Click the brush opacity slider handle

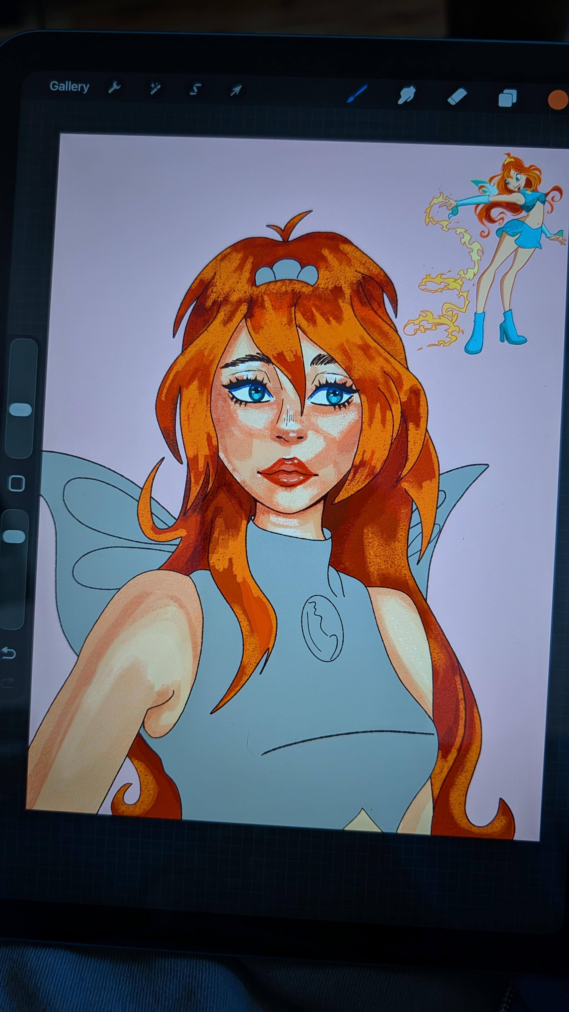coord(15,536)
